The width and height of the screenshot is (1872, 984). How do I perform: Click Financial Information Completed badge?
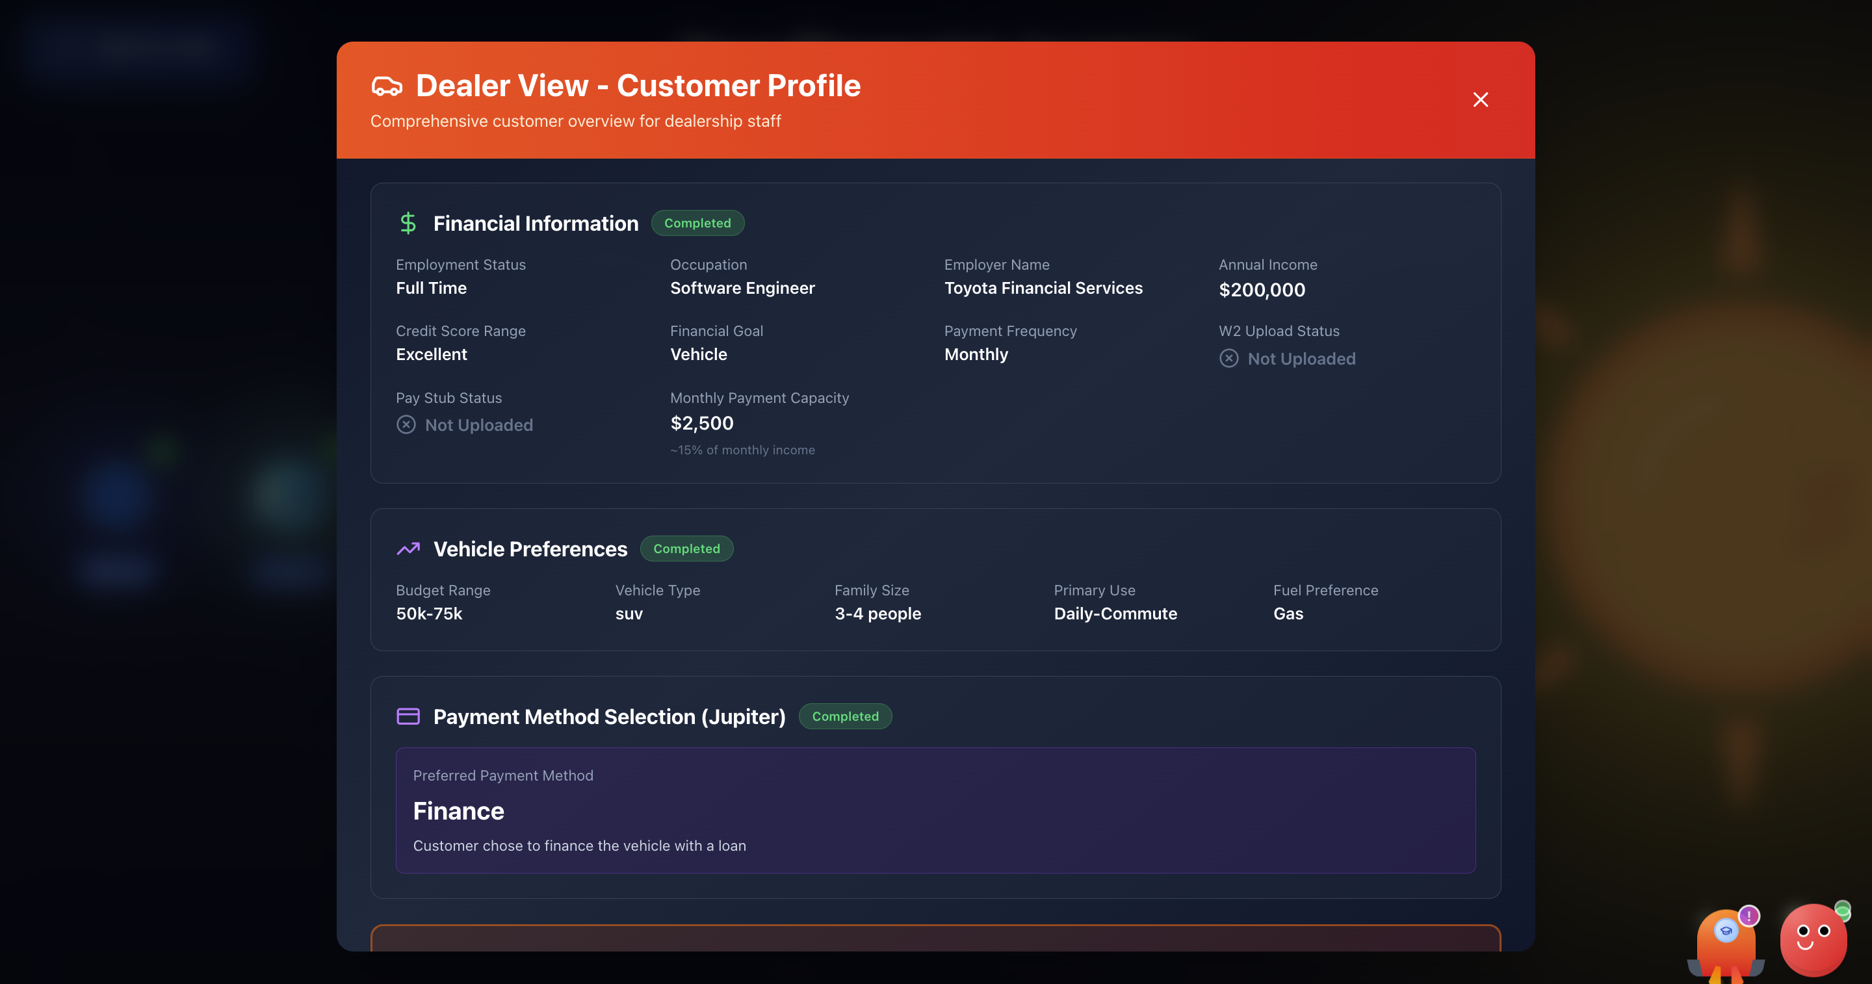point(697,223)
